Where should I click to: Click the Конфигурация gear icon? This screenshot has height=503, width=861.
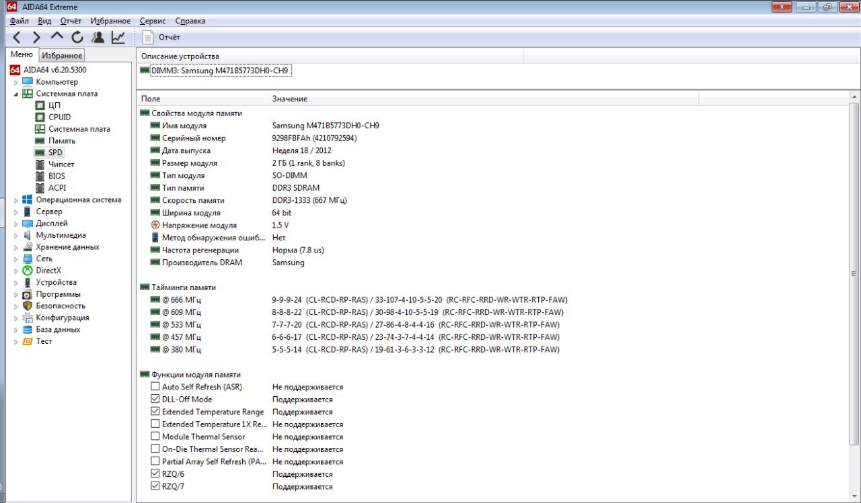(x=28, y=318)
